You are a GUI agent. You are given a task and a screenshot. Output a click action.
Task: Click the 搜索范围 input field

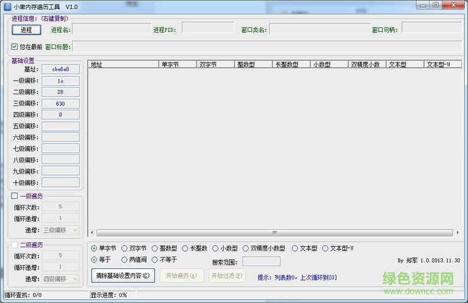click(261, 261)
